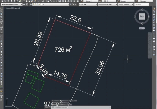Click the Workspace settings gear icon

pos(24,4)
